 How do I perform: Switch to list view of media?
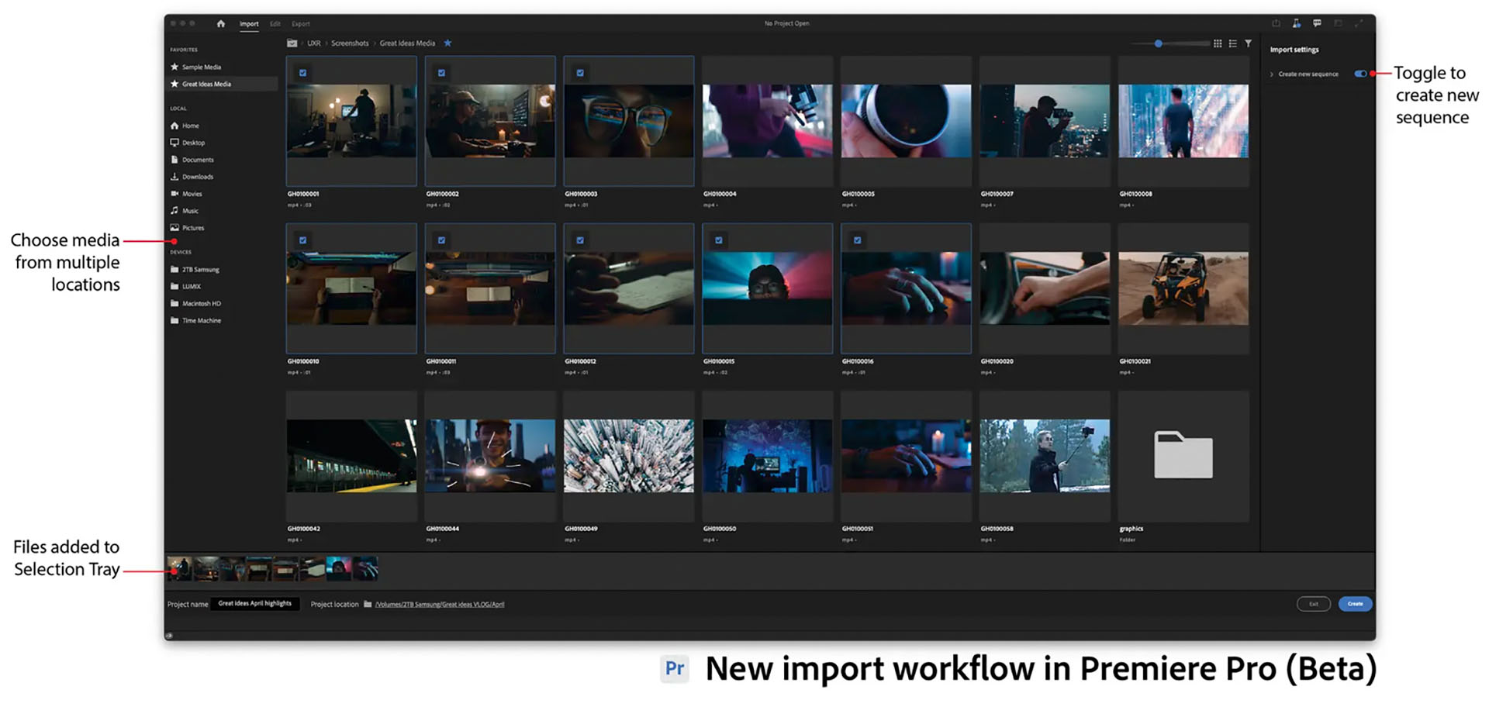[x=1233, y=43]
